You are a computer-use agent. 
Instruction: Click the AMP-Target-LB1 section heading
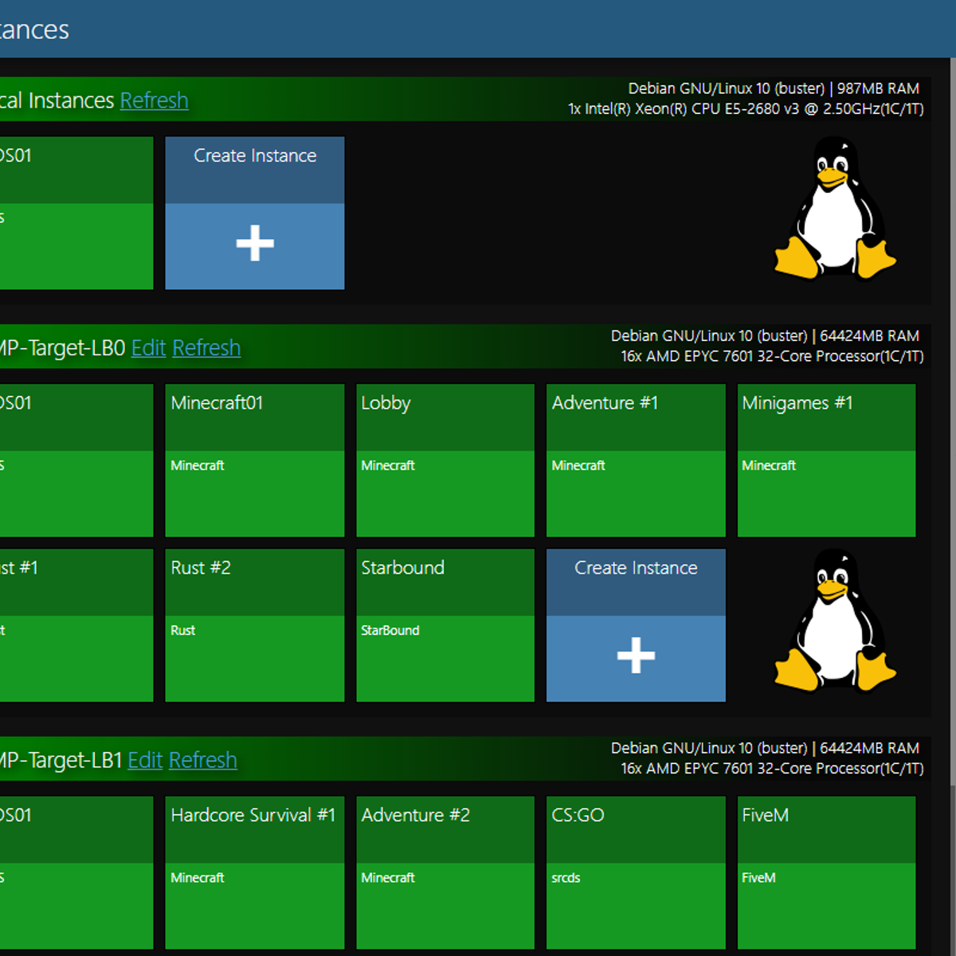pyautogui.click(x=61, y=760)
